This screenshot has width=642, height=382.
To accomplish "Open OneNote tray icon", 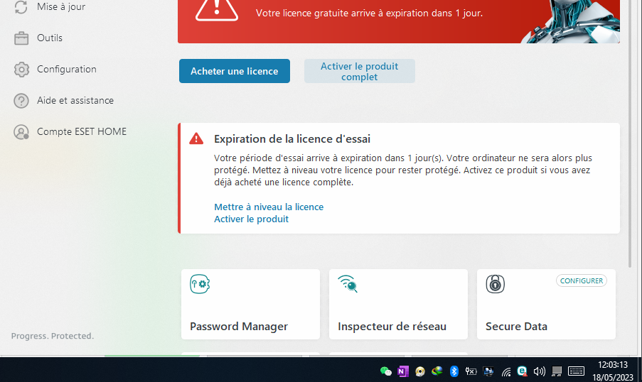I will tap(403, 371).
